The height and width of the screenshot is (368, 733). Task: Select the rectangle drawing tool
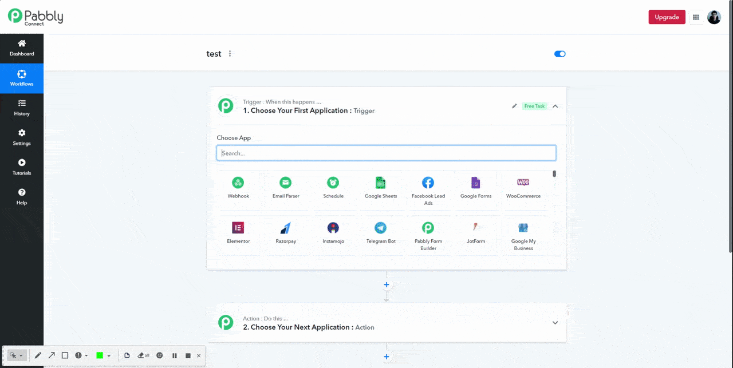[65, 355]
